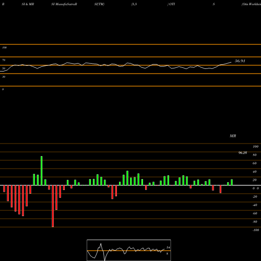Click the '14' label in mini chart

pos(168,247)
